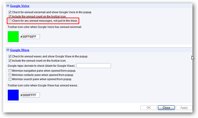
Task: Select text 'Toolbar icon color when Google Wave has unread waves.'
Action: [43, 86]
